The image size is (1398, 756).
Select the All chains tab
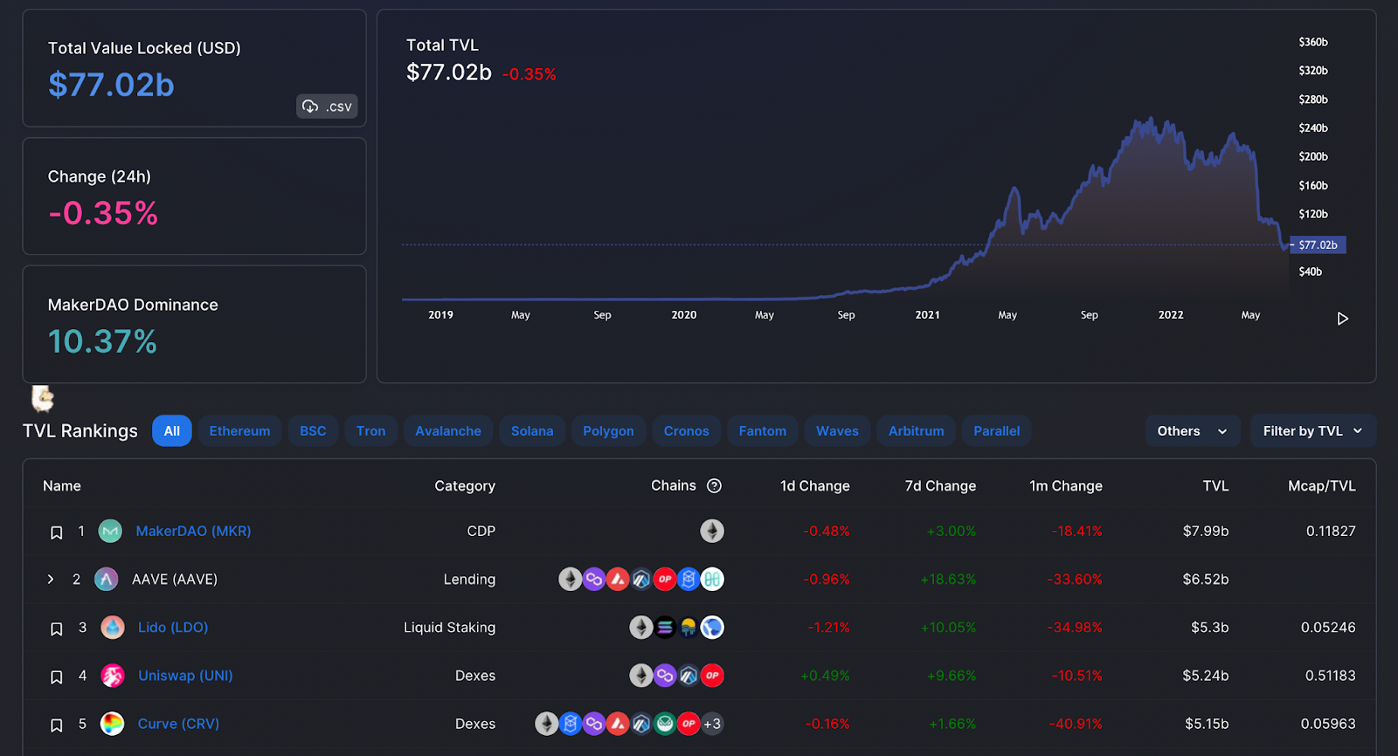click(x=172, y=431)
